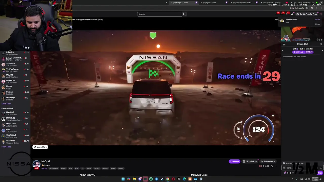Close the Aydan is LIVE notification
The width and height of the screenshot is (324, 182).
[x=317, y=24]
